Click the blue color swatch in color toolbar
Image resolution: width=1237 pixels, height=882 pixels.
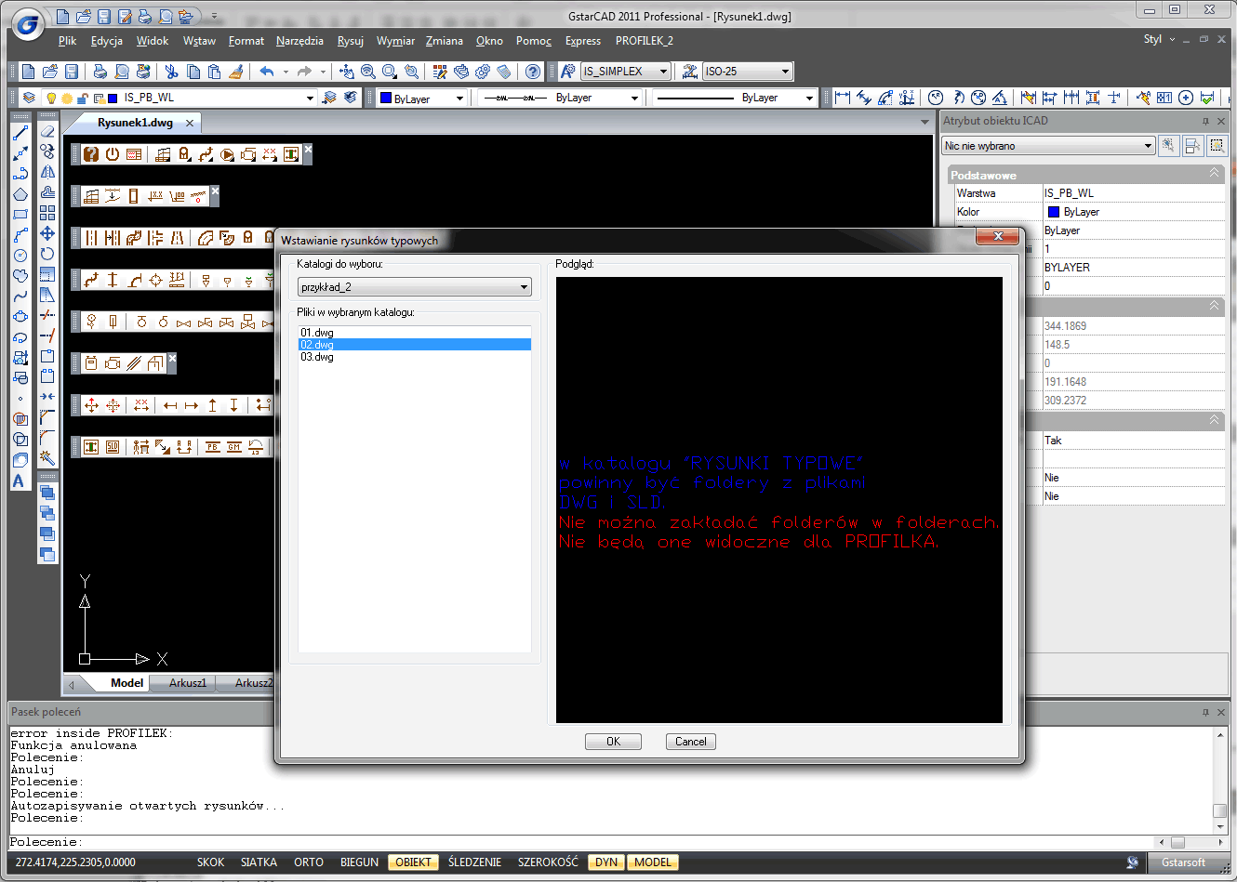[386, 98]
